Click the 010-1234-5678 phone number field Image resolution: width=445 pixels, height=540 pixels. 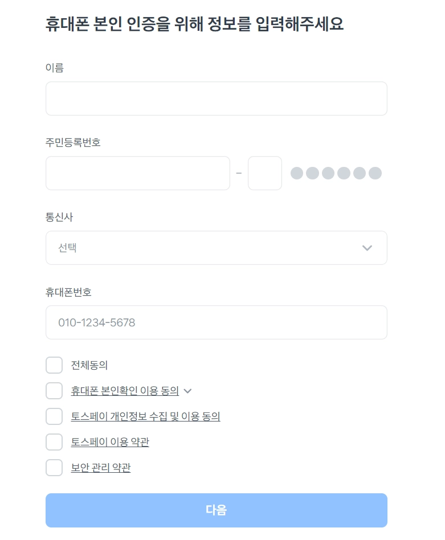(x=216, y=322)
